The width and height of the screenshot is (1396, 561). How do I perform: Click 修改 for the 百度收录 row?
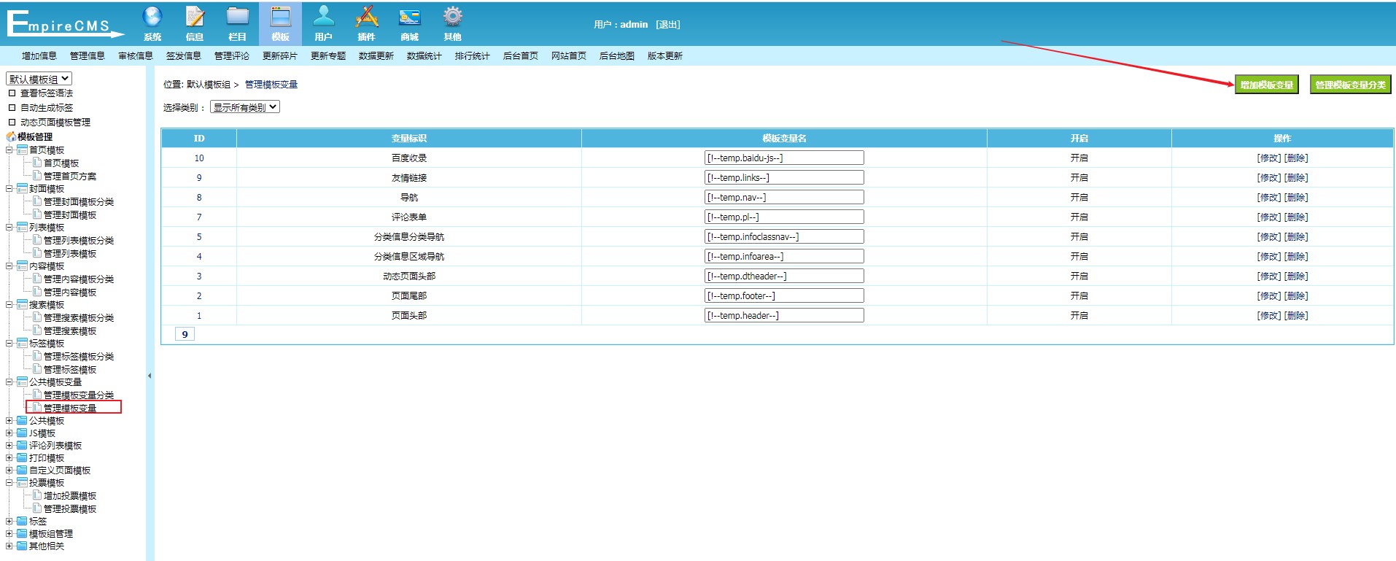(x=1269, y=158)
